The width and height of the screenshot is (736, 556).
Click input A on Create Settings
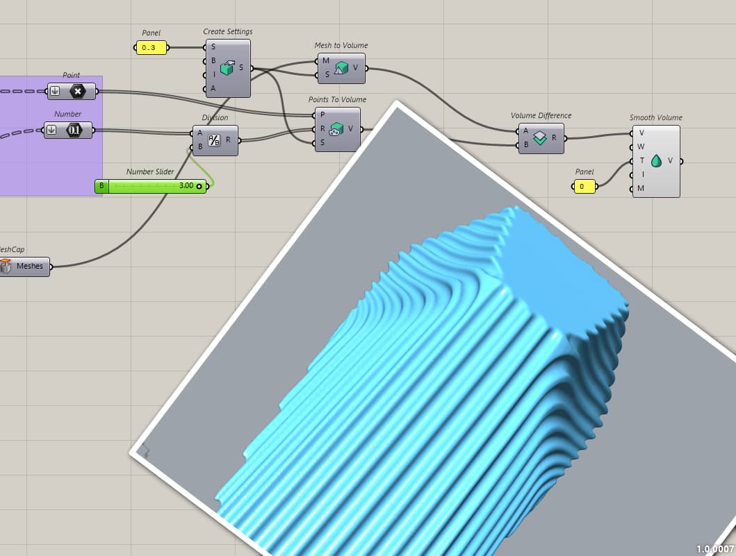(213, 88)
